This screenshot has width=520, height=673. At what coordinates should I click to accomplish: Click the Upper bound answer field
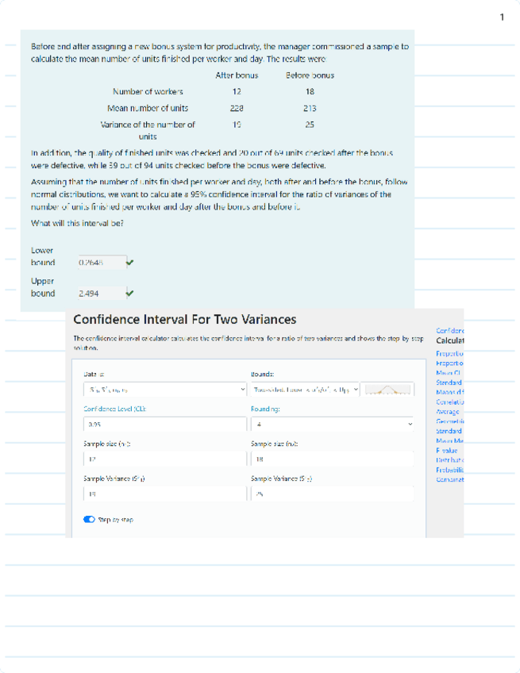102,294
